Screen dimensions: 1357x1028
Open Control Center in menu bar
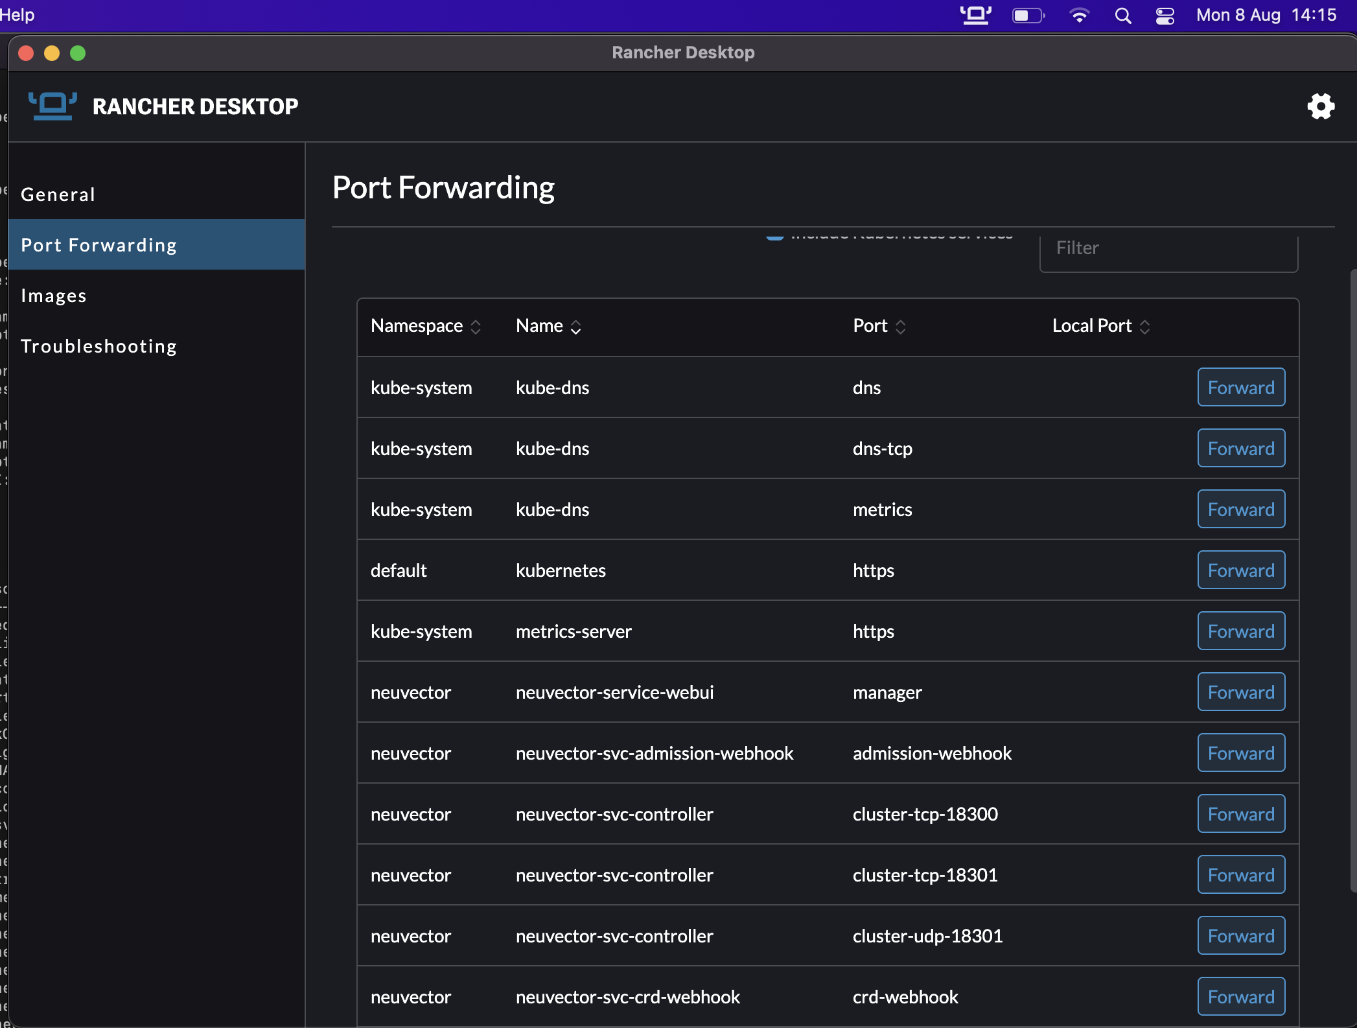pyautogui.click(x=1165, y=15)
